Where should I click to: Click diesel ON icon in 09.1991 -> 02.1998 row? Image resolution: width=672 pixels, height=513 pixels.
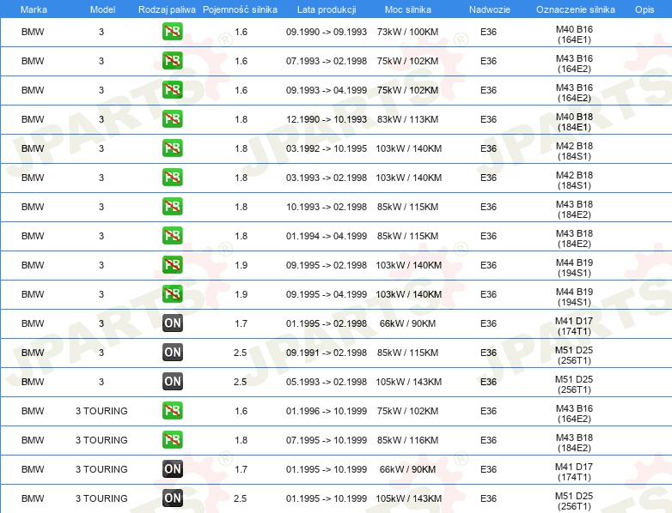172,352
